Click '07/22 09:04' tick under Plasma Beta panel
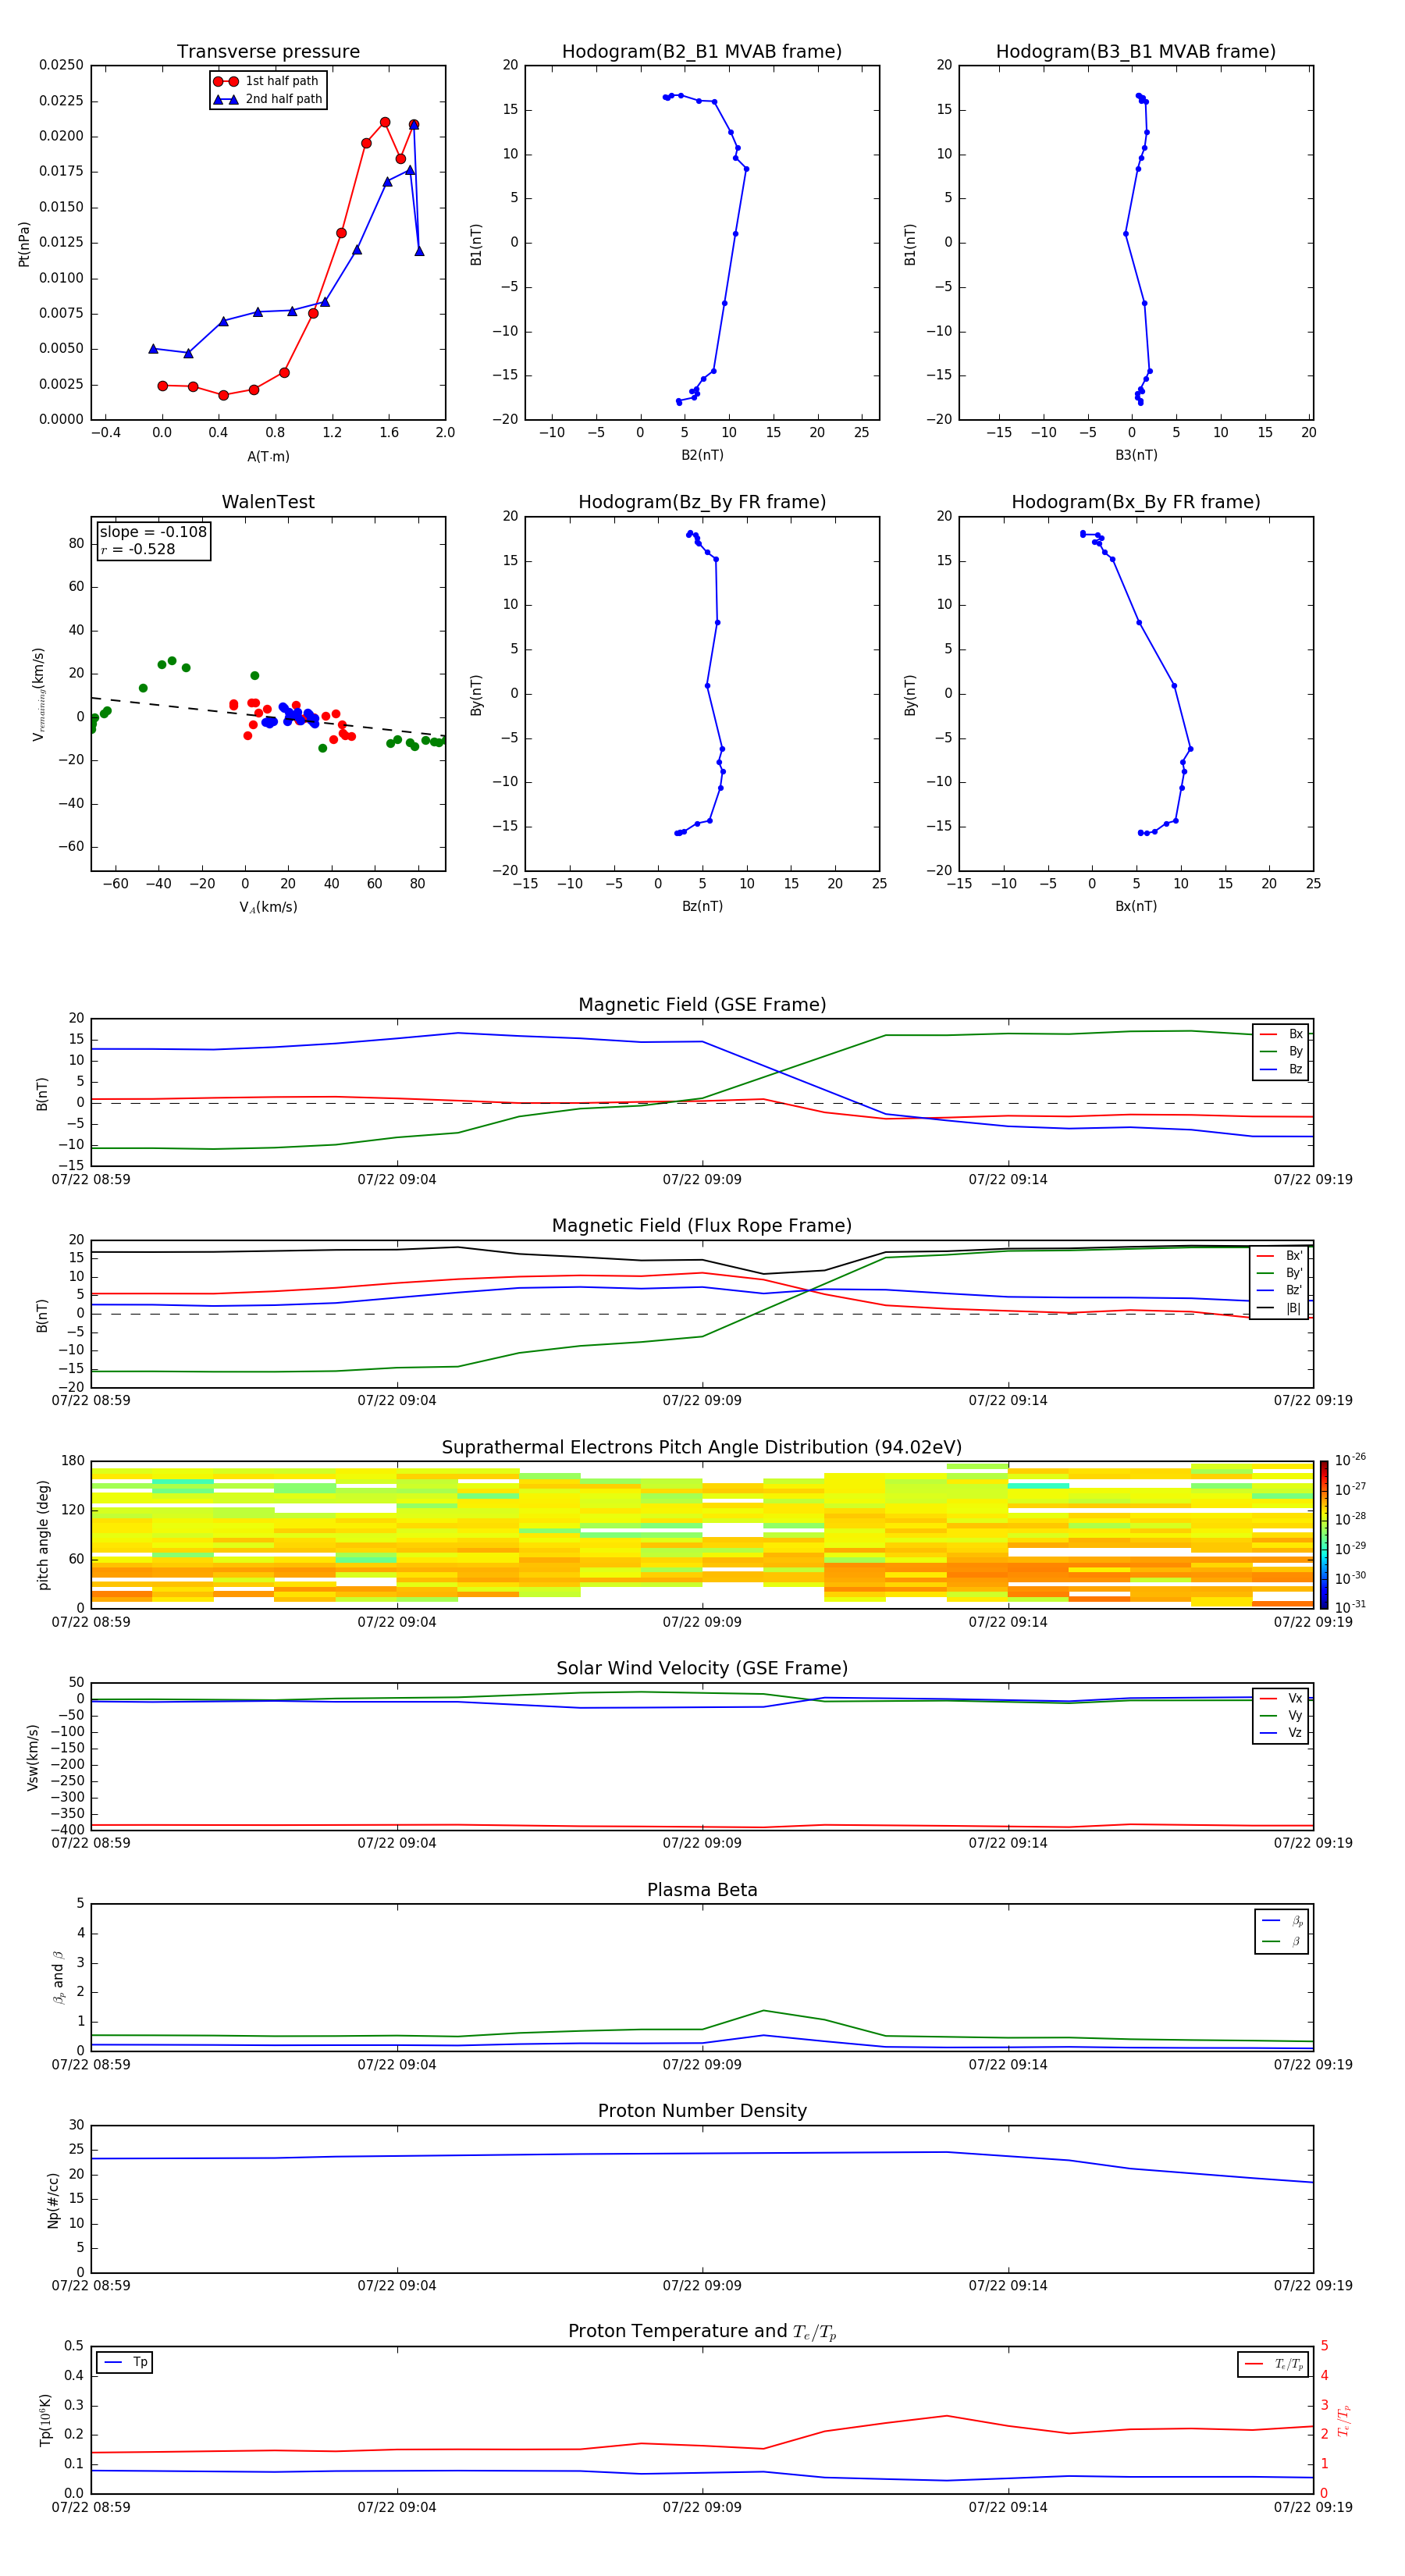Image resolution: width=1405 pixels, height=2576 pixels. pyautogui.click(x=397, y=2065)
